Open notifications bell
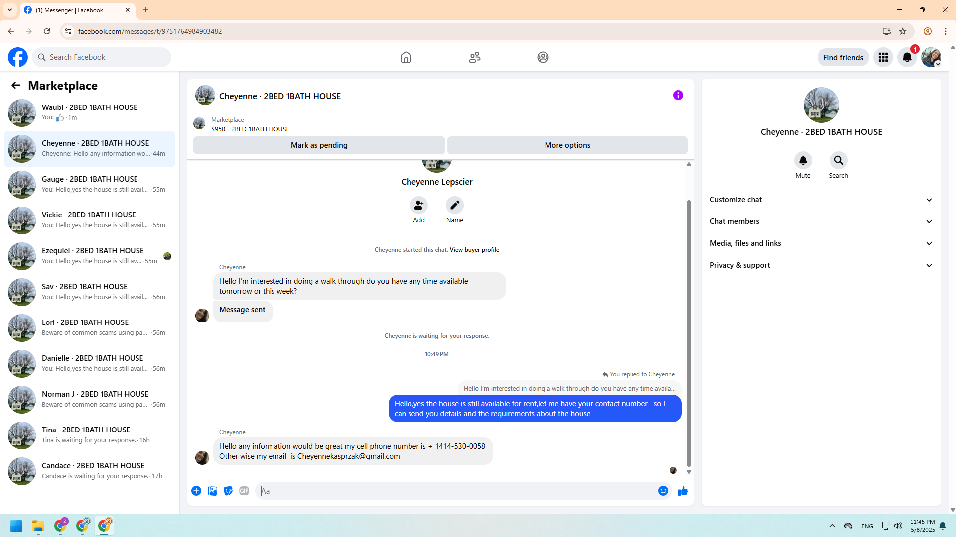The image size is (956, 537). pos(907,57)
